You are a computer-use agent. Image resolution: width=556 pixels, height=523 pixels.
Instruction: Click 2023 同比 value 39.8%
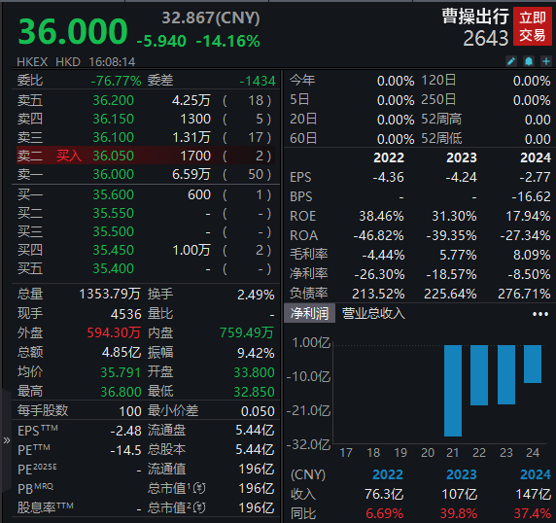(458, 513)
